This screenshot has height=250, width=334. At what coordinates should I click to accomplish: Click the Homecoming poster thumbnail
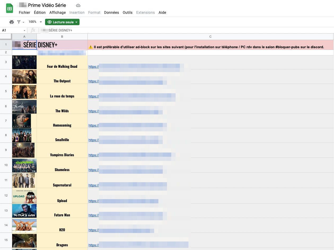coord(21,121)
